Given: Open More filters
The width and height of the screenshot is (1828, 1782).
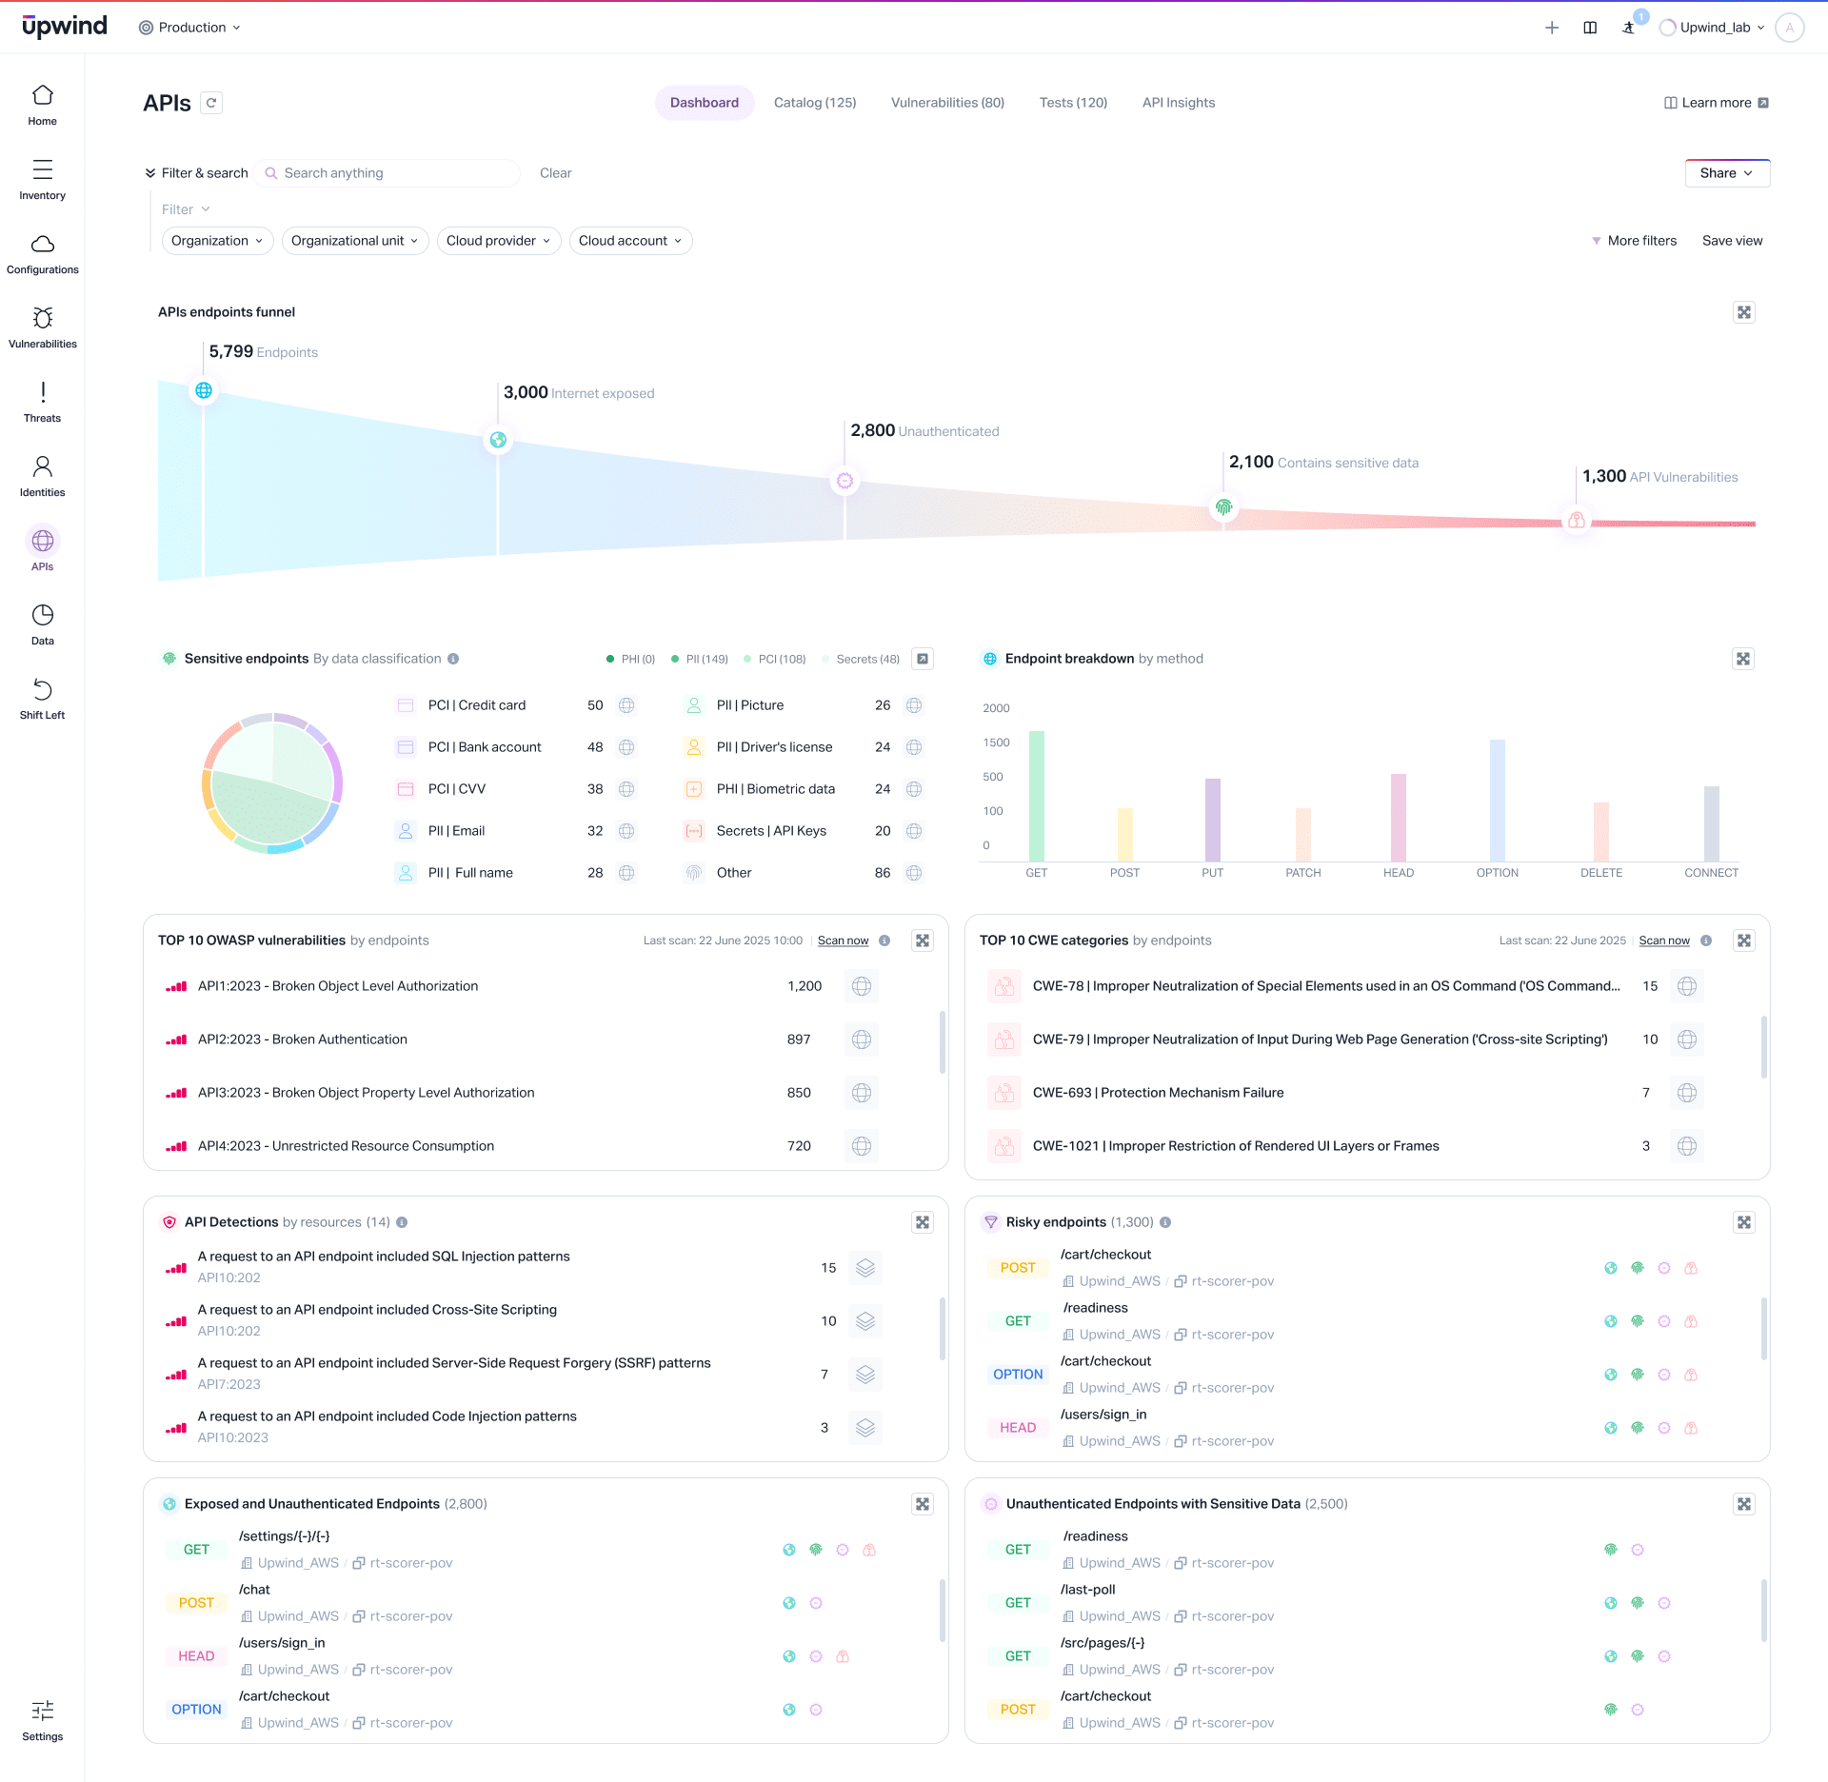Looking at the screenshot, I should [1634, 241].
